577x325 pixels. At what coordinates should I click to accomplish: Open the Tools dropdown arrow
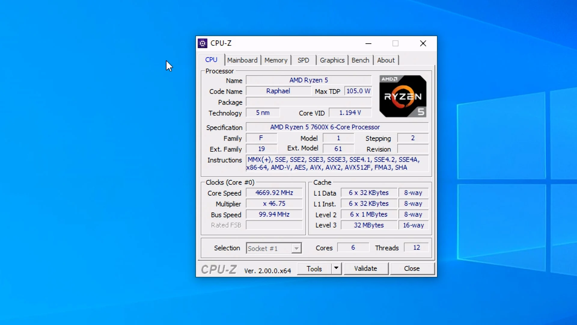tap(336, 268)
